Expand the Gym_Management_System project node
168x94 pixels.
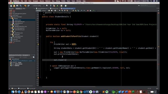click(9, 14)
